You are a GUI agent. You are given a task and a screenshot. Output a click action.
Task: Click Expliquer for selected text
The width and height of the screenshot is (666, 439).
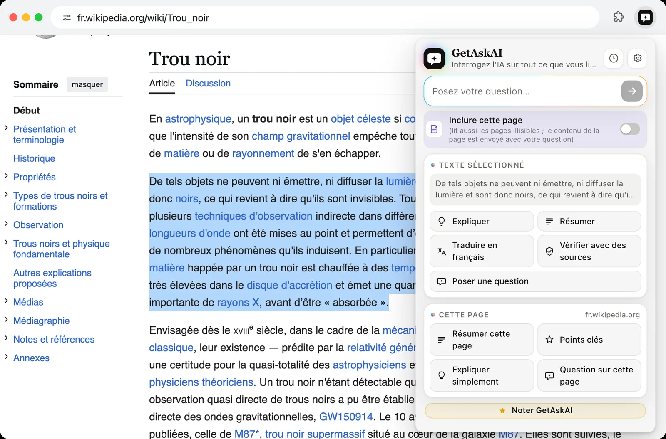(482, 221)
